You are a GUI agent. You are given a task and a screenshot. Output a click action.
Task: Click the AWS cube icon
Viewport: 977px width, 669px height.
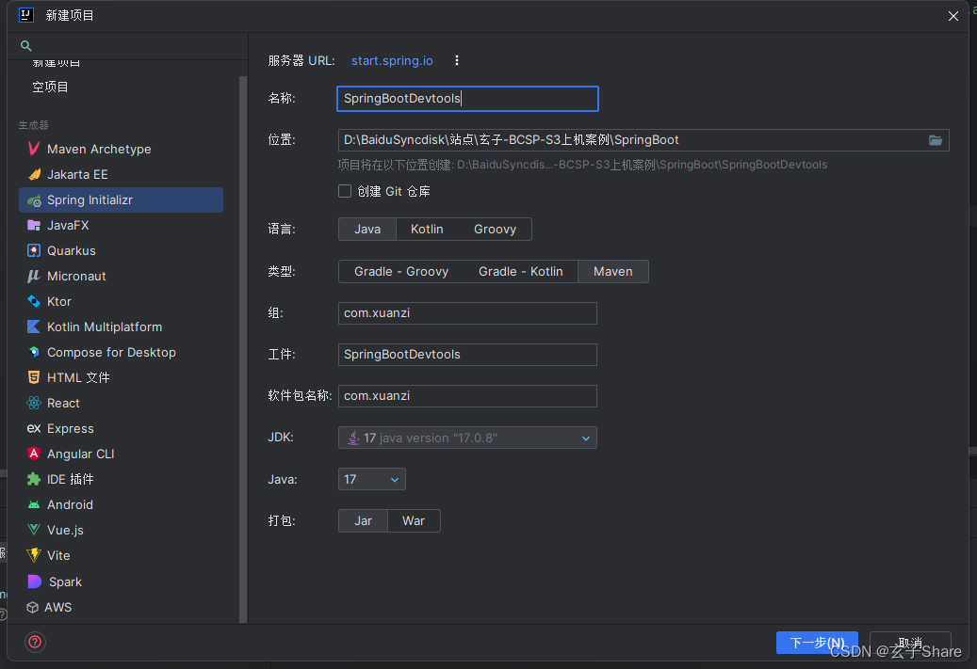click(32, 608)
